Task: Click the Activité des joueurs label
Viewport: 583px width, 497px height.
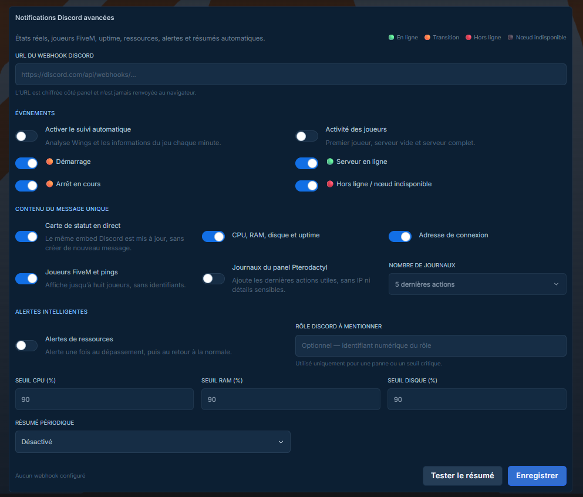Action: click(x=356, y=129)
